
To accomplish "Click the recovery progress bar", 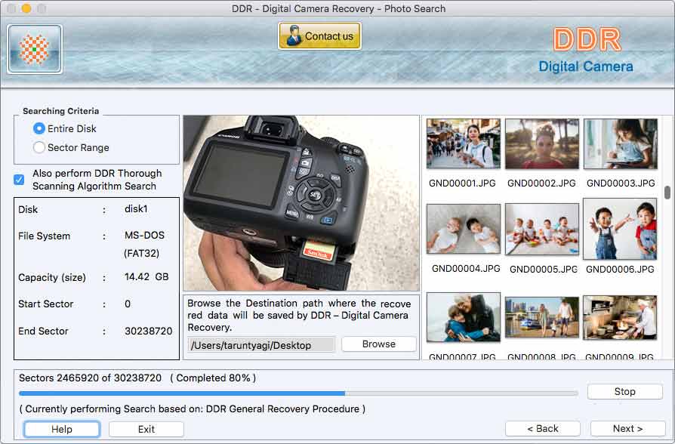I will [x=298, y=393].
